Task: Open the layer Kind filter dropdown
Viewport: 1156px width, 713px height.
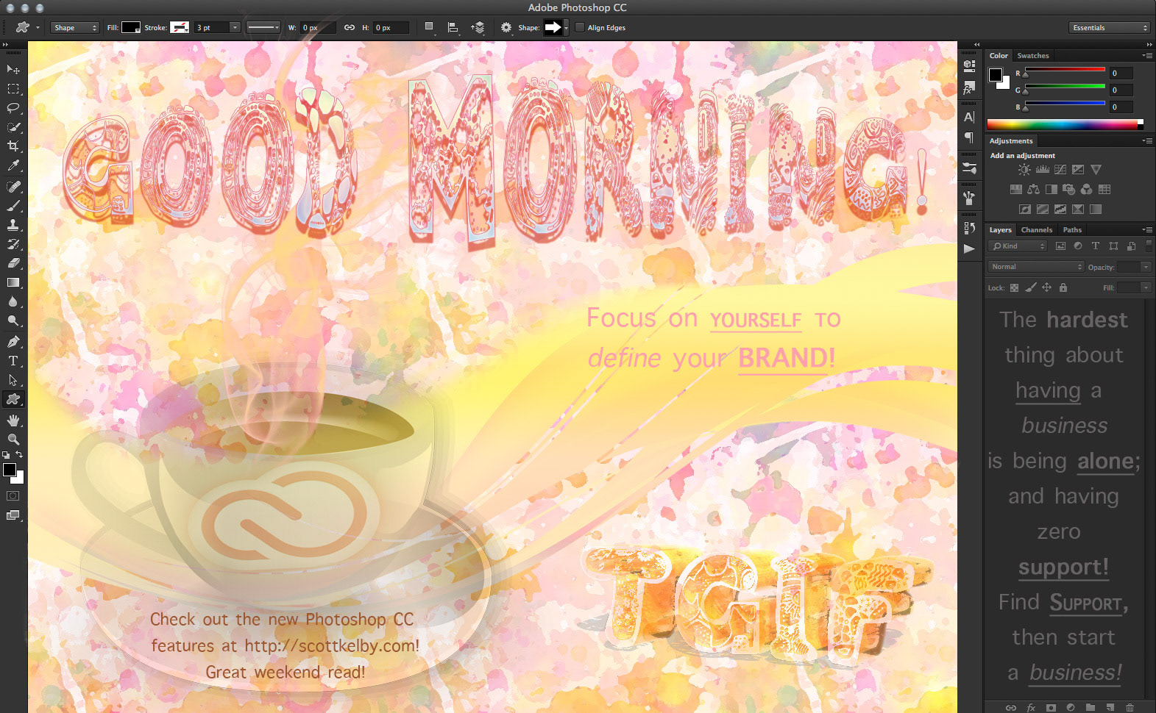Action: tap(1018, 246)
